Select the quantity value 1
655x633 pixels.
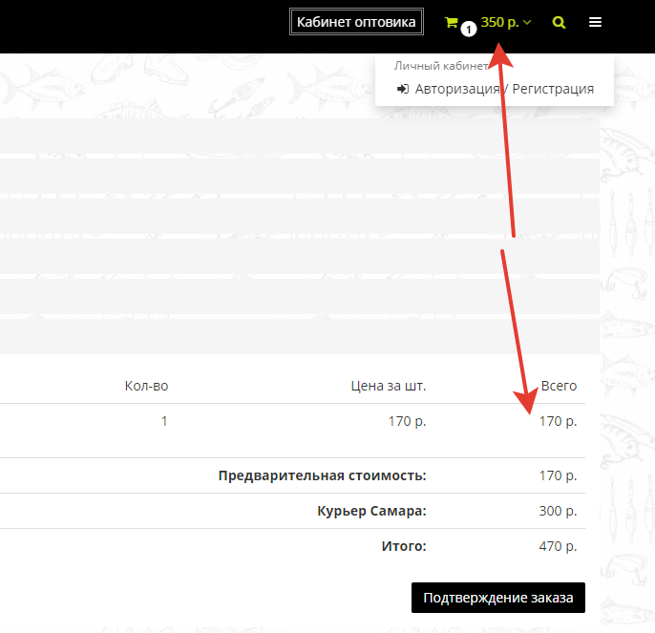tap(164, 421)
